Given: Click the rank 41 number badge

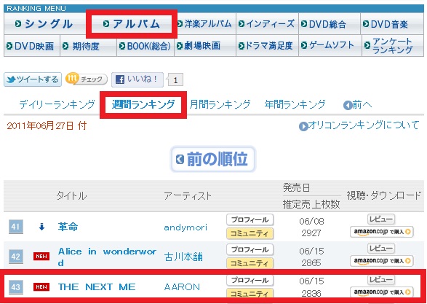Looking at the screenshot, I should (x=16, y=227).
